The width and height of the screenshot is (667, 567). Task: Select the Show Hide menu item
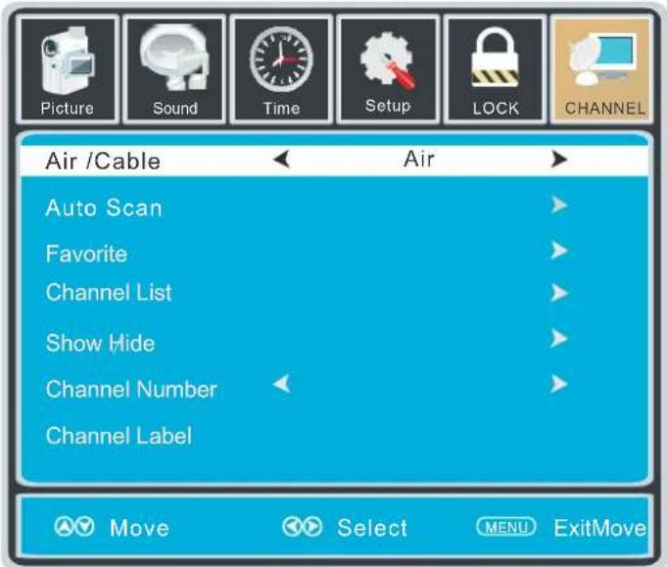pos(100,343)
